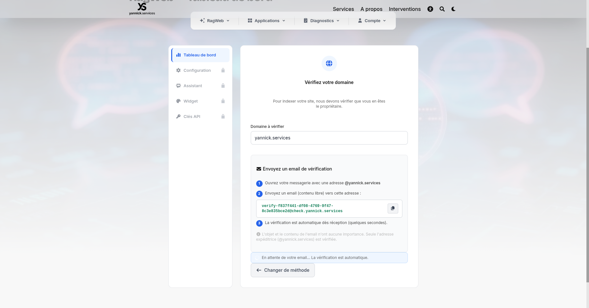Select Assistant in the sidebar
The width and height of the screenshot is (589, 308).
point(200,86)
